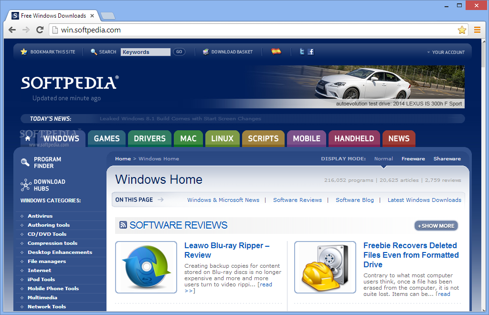Open the CD/DVD Tools category
The width and height of the screenshot is (489, 315).
[47, 234]
